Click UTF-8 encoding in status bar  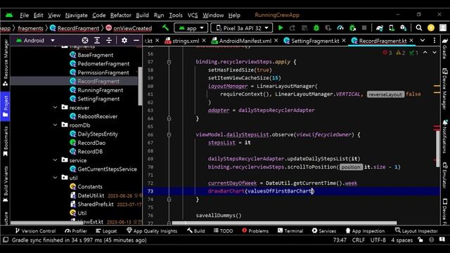[x=378, y=240]
